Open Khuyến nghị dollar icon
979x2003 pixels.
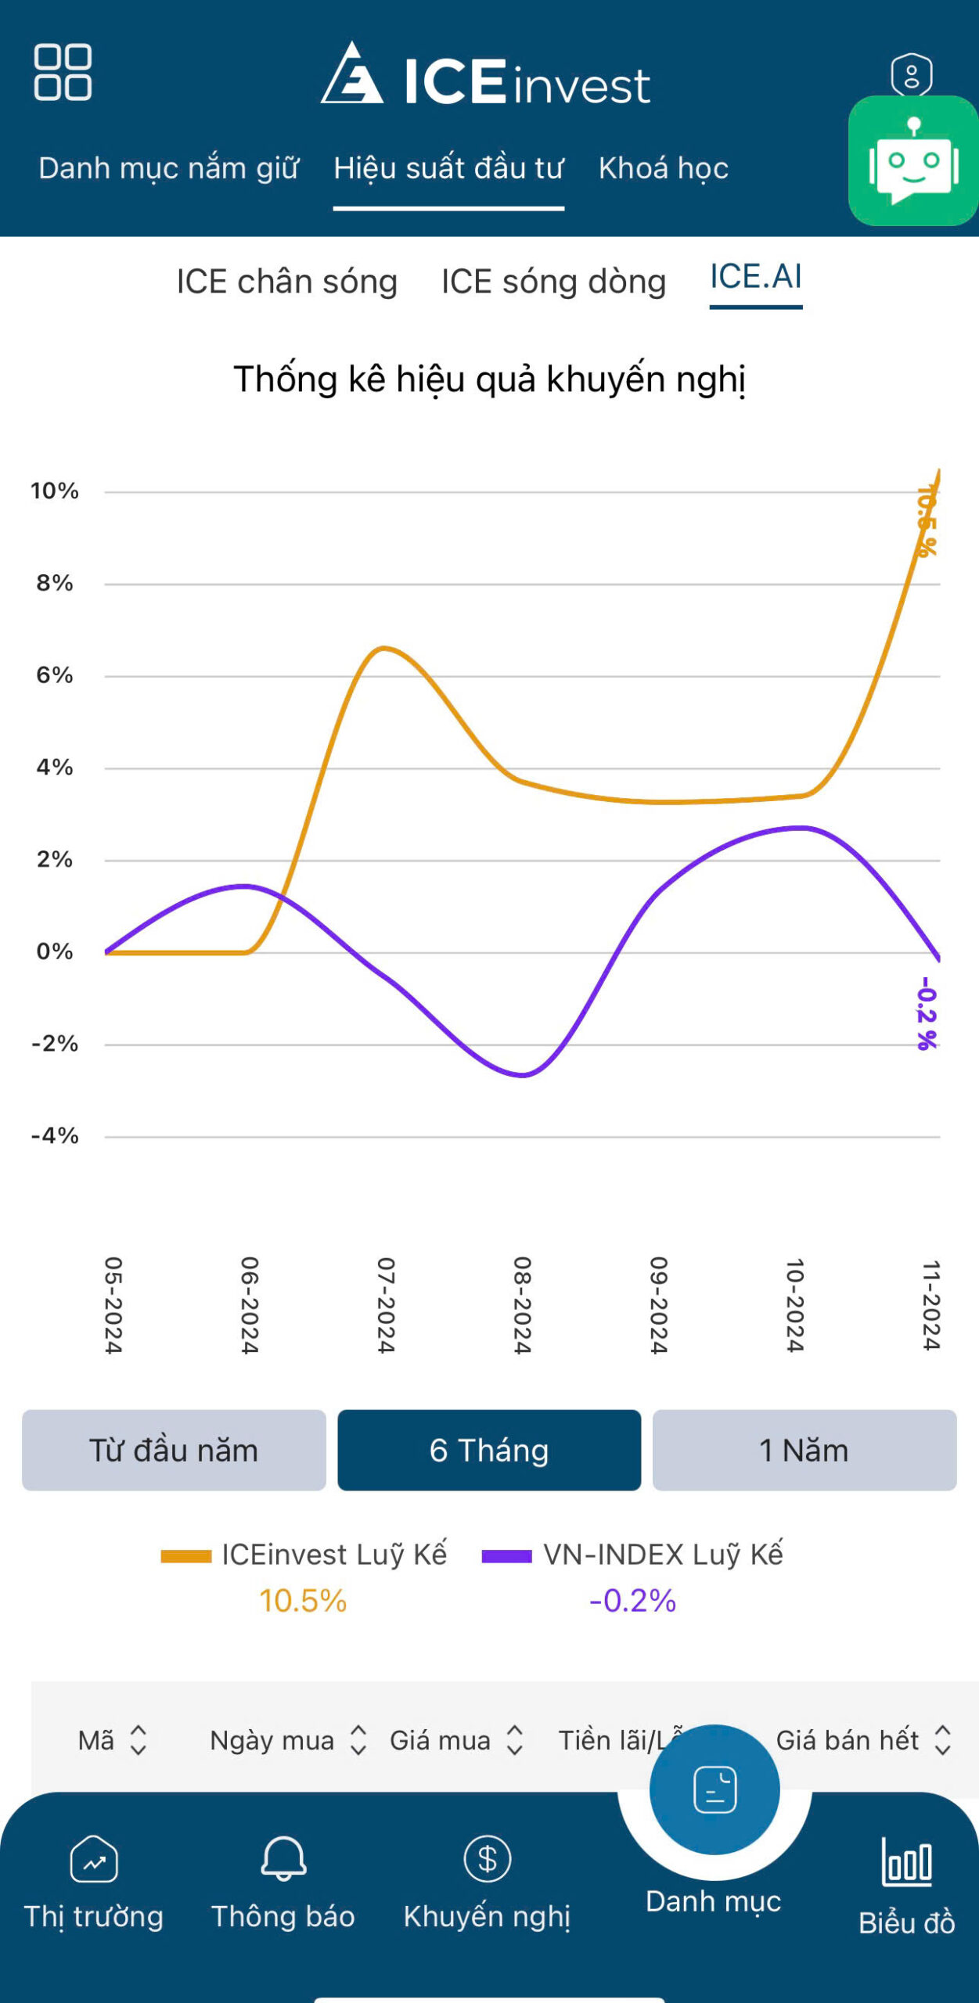tap(487, 1858)
